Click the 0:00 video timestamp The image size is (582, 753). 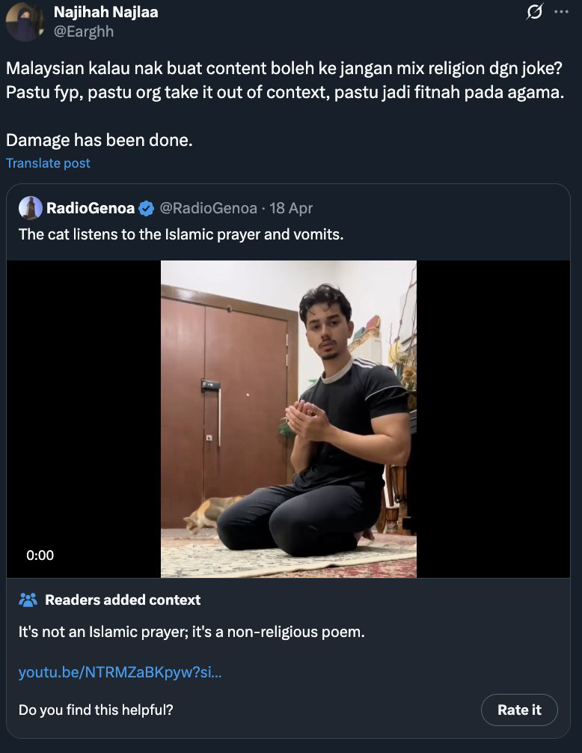point(40,555)
